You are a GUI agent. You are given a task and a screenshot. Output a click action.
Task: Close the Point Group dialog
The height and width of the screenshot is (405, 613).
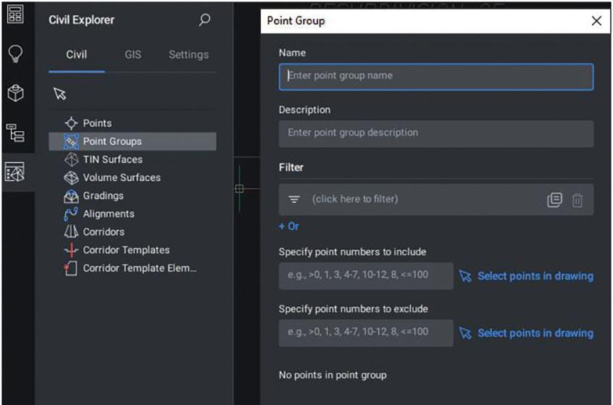pos(596,21)
